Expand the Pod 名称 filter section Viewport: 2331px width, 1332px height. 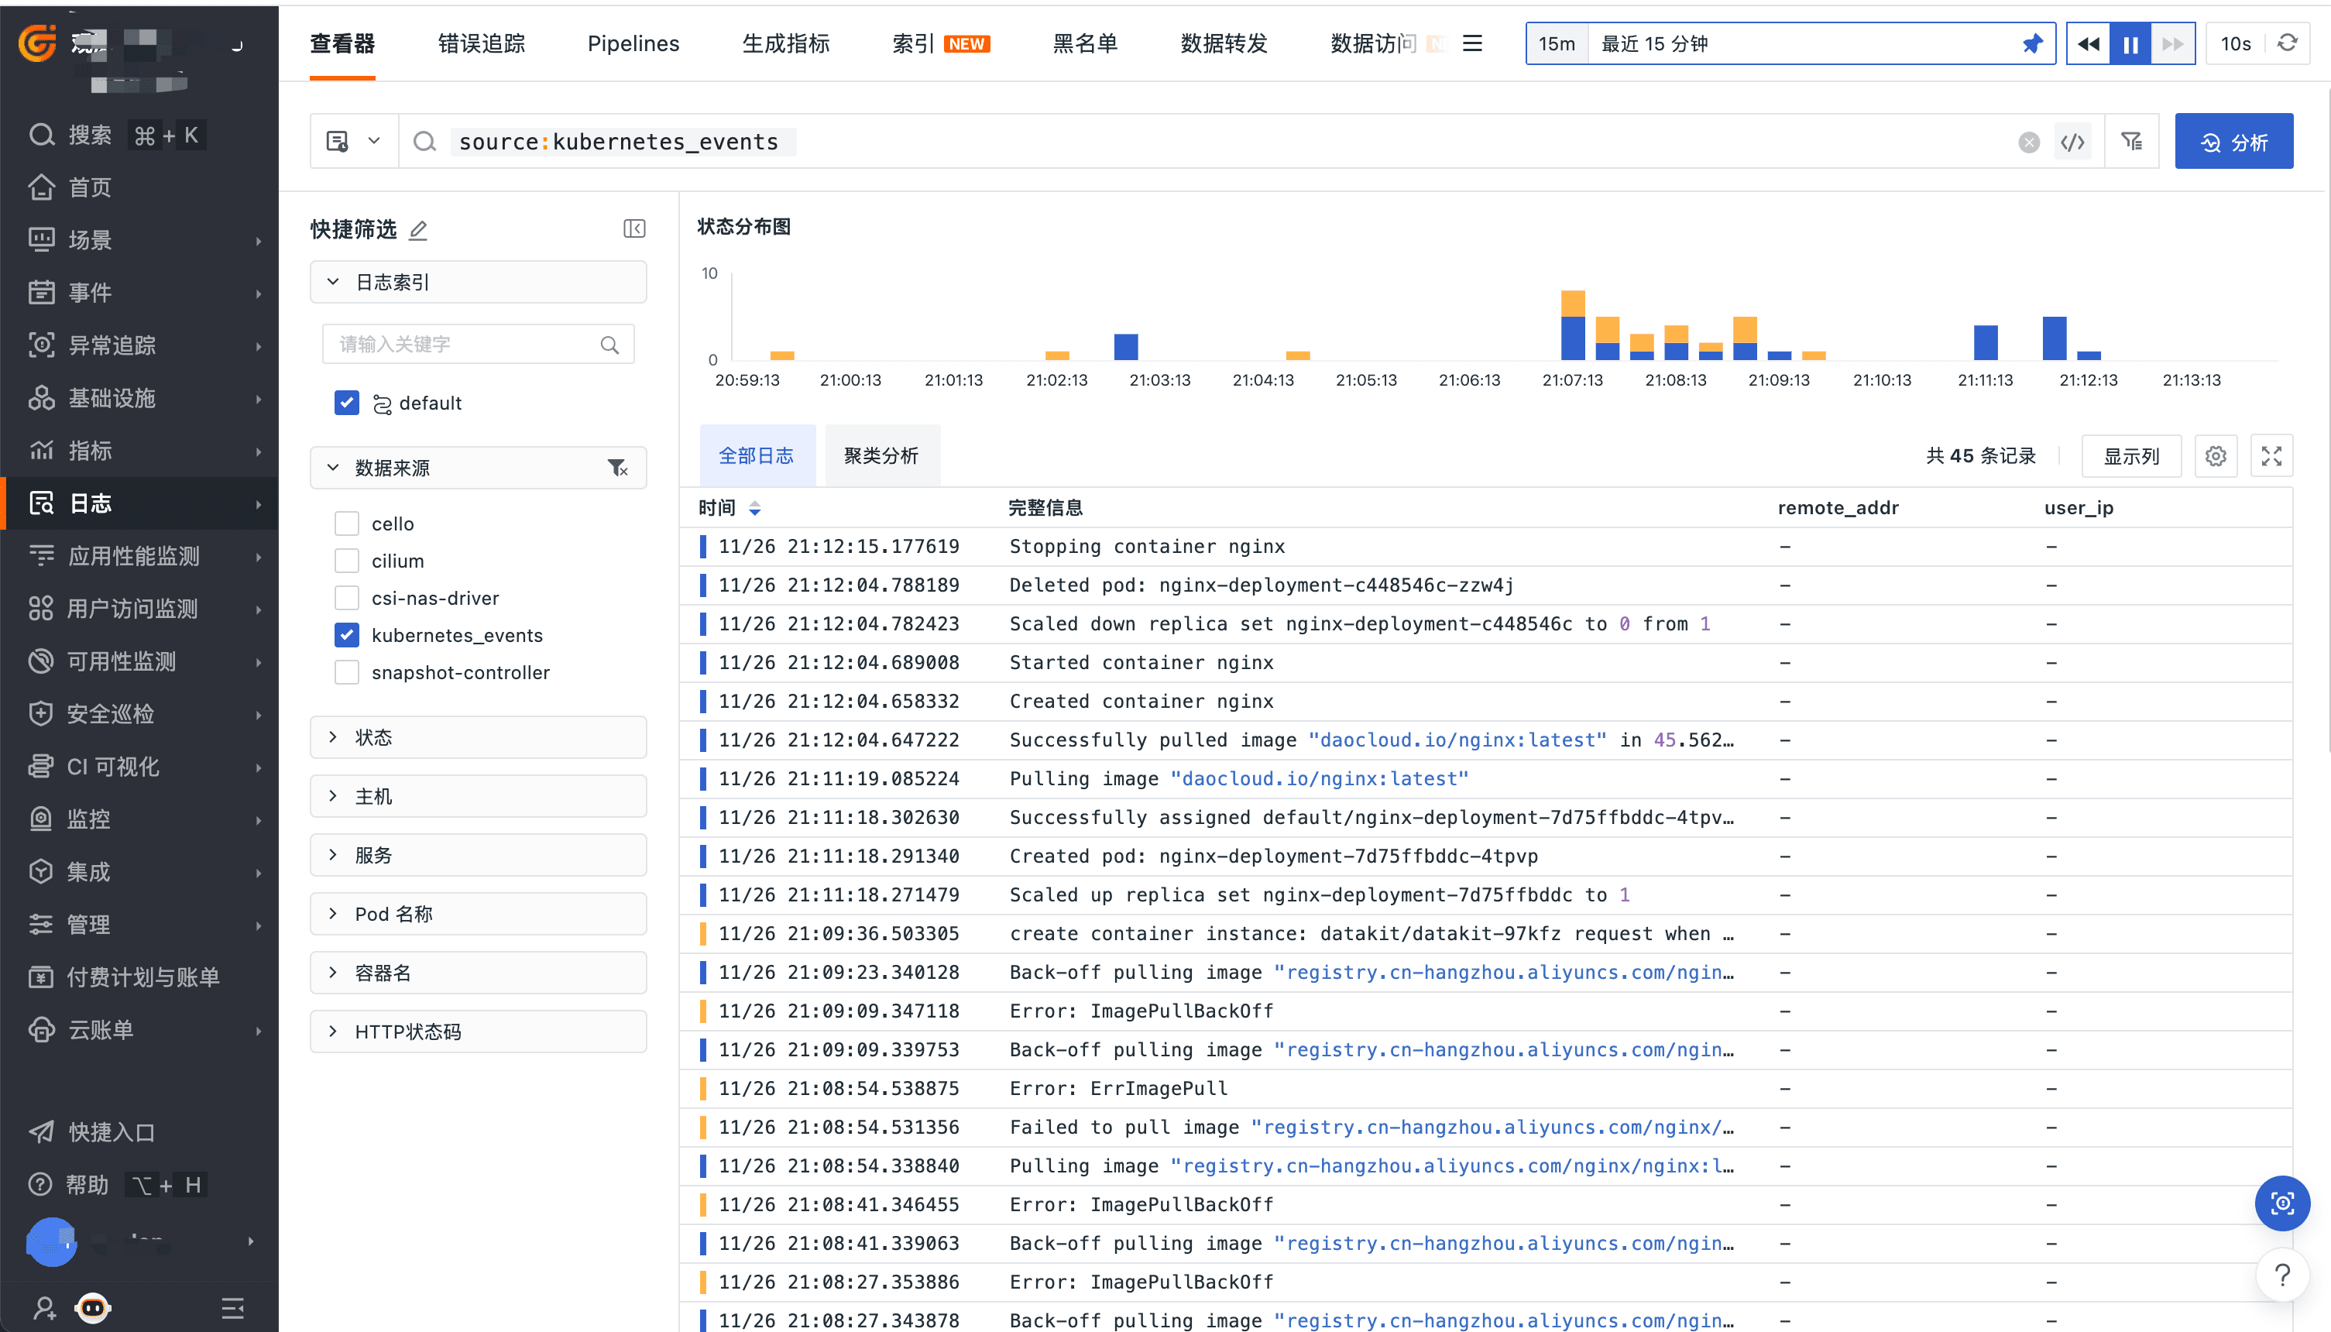tap(478, 914)
